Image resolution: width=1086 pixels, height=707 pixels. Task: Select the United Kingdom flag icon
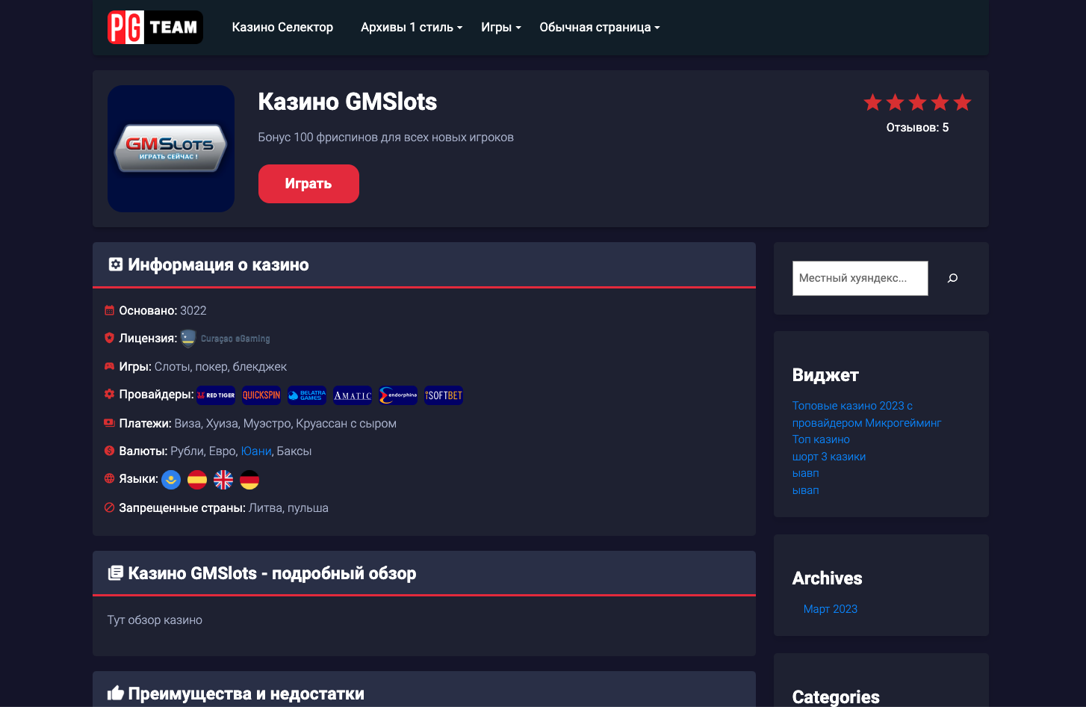pos(223,480)
